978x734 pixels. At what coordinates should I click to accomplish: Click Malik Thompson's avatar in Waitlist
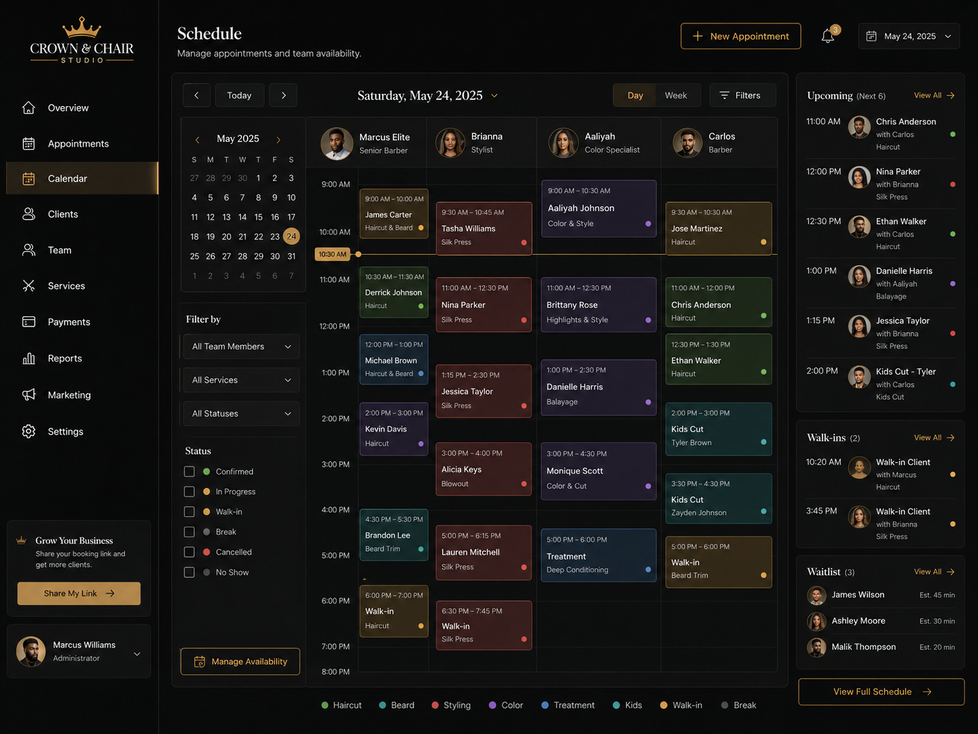click(x=817, y=647)
